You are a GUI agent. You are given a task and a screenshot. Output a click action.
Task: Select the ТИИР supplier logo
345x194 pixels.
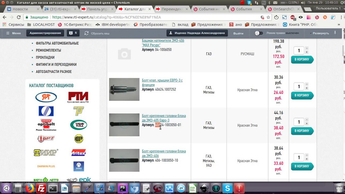[x=46, y=153]
